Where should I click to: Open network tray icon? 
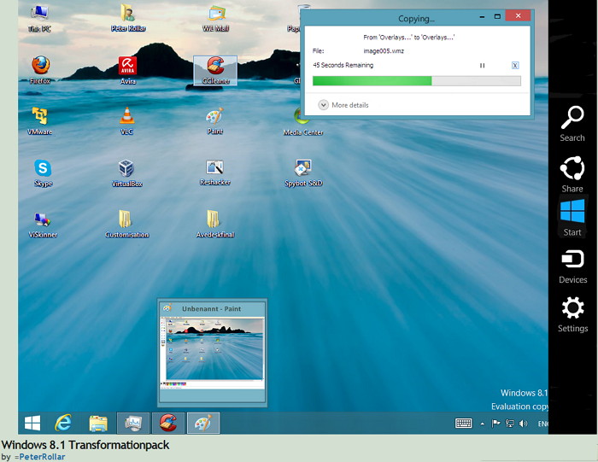pos(509,423)
